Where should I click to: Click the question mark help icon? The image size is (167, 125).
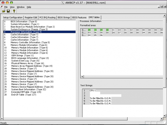click(14, 11)
